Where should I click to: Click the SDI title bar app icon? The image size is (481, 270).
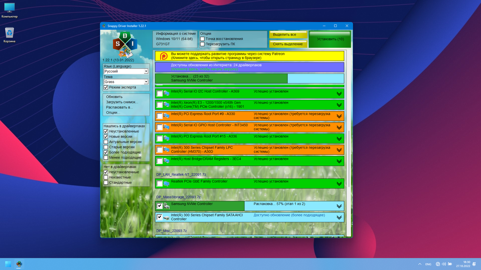(104, 26)
